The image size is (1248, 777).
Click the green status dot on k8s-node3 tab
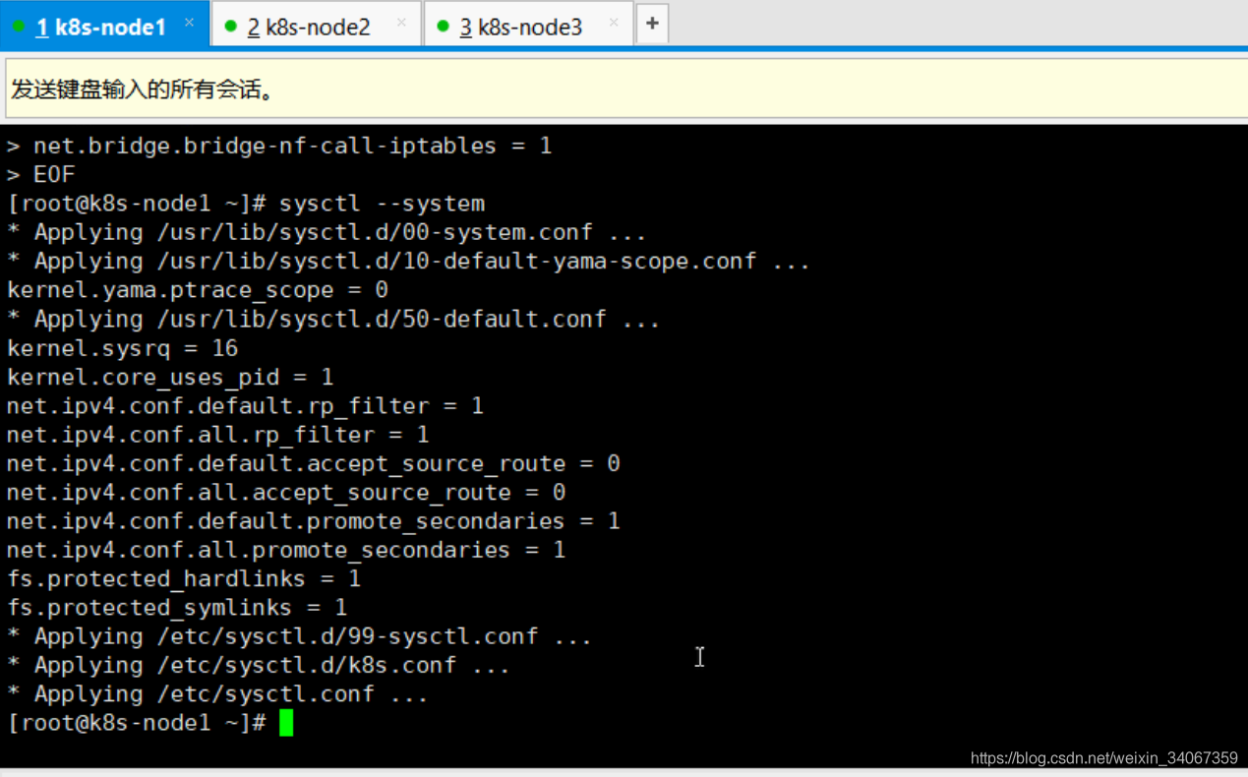click(x=444, y=27)
